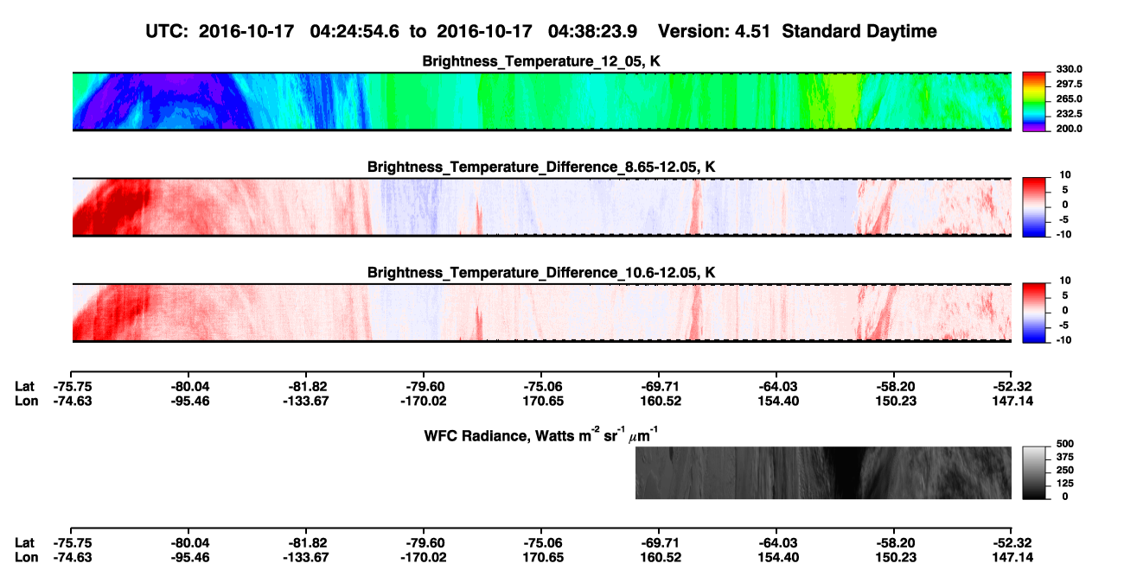The image size is (1124, 576).
Task: Click the 297.5 colorbar tick label
Action: (x=1070, y=84)
